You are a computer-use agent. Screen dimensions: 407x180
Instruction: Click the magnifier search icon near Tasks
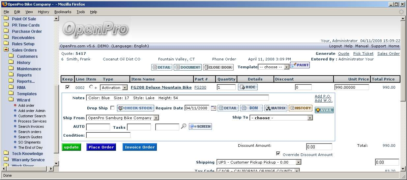[184, 126]
